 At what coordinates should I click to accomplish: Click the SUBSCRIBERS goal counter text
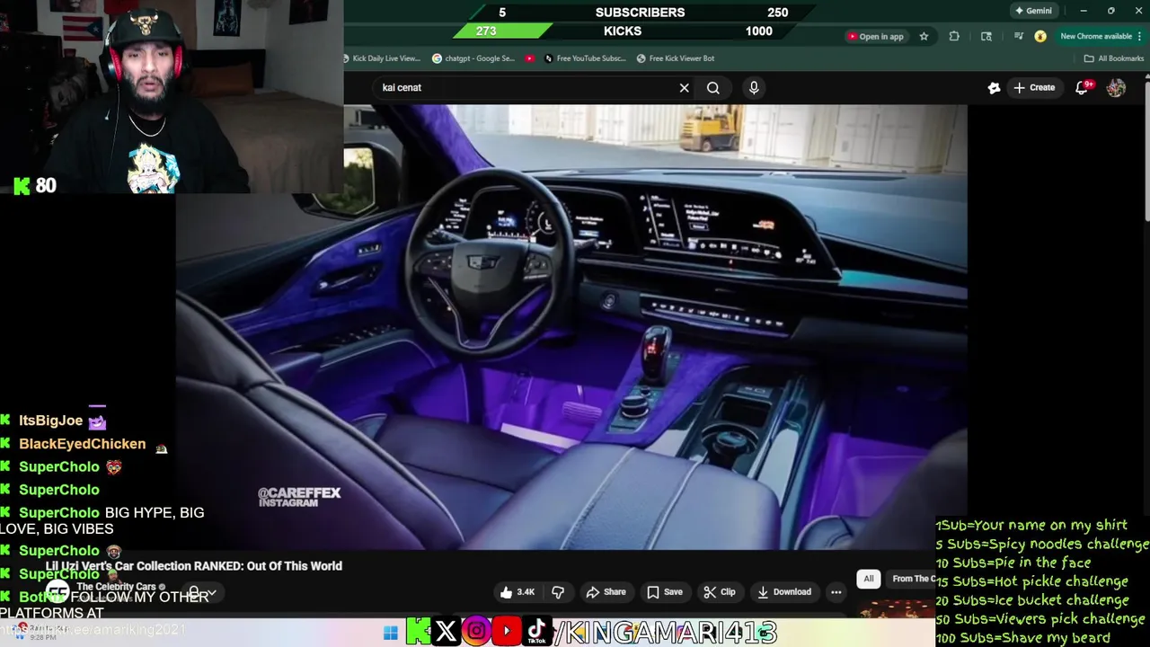coord(640,13)
